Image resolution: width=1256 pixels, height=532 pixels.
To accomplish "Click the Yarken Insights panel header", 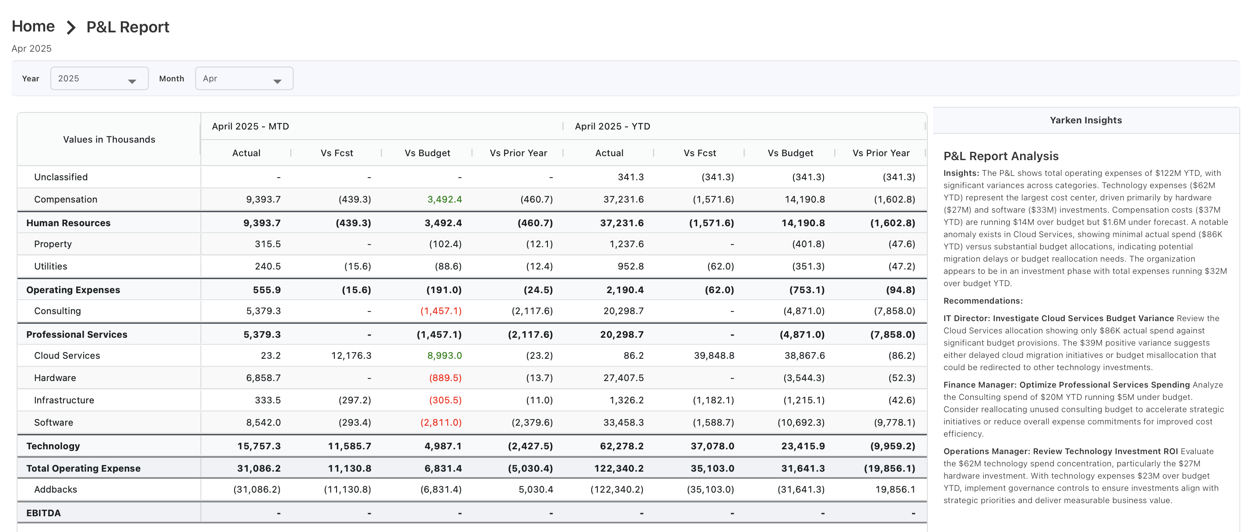I will [x=1085, y=120].
